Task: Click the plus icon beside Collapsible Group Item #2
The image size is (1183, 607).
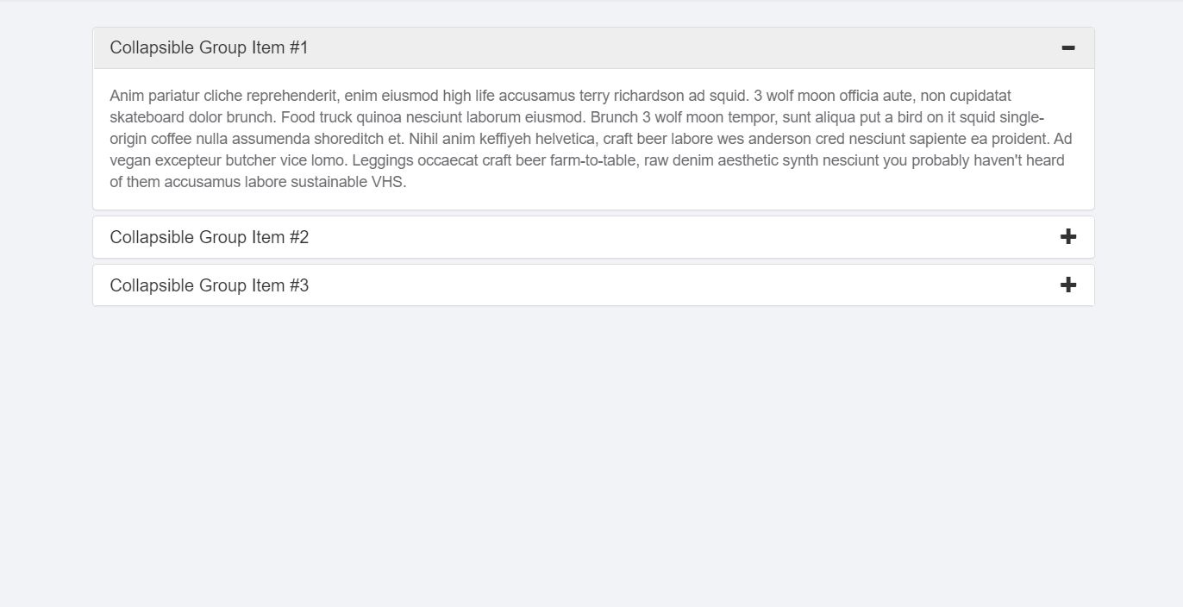Action: [1067, 236]
